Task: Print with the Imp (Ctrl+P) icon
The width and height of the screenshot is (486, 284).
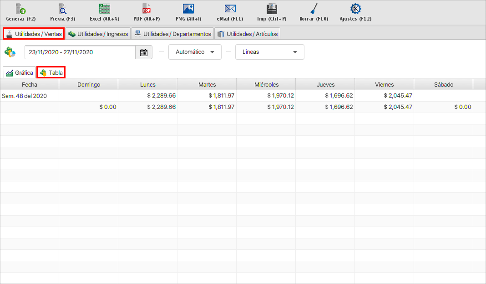Action: 272,9
